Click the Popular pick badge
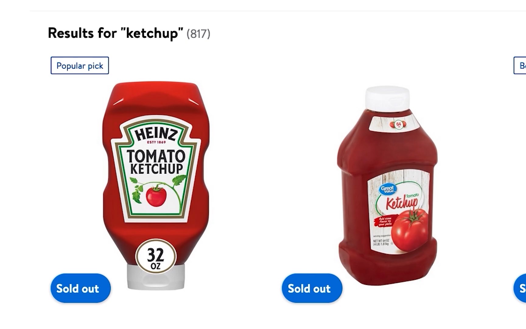 click(x=80, y=65)
